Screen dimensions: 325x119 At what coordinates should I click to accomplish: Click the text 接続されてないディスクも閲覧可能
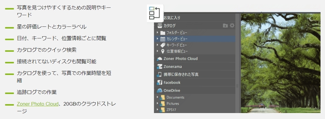point(57,62)
